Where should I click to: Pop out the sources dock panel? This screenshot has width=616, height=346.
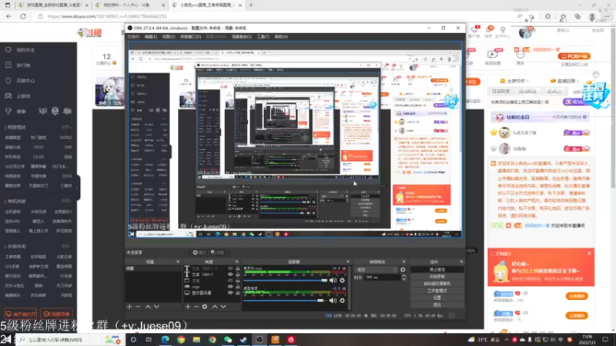coord(236,261)
